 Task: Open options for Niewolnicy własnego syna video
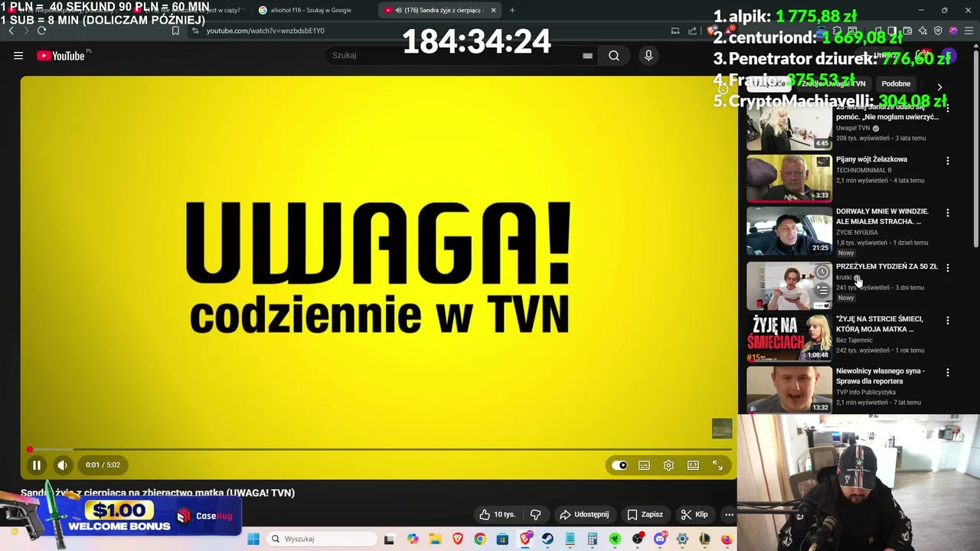click(948, 373)
